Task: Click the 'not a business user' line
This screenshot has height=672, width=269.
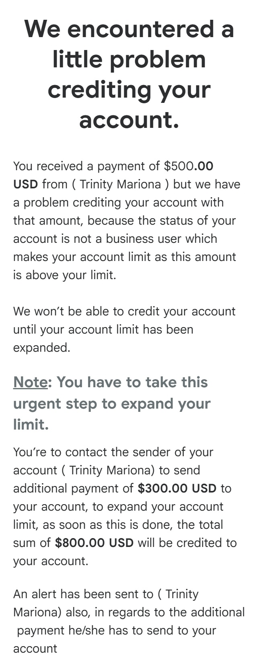Action: tap(115, 239)
